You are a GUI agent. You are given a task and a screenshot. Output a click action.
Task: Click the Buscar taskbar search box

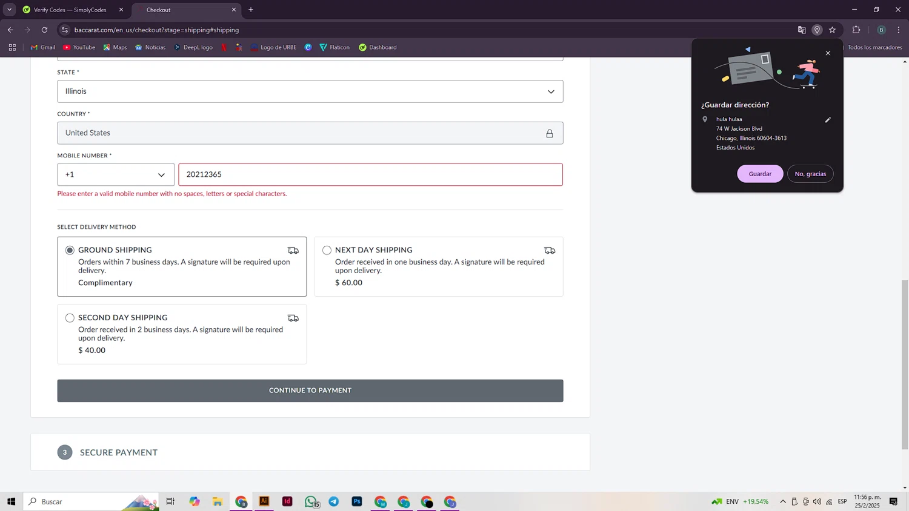coord(91,501)
